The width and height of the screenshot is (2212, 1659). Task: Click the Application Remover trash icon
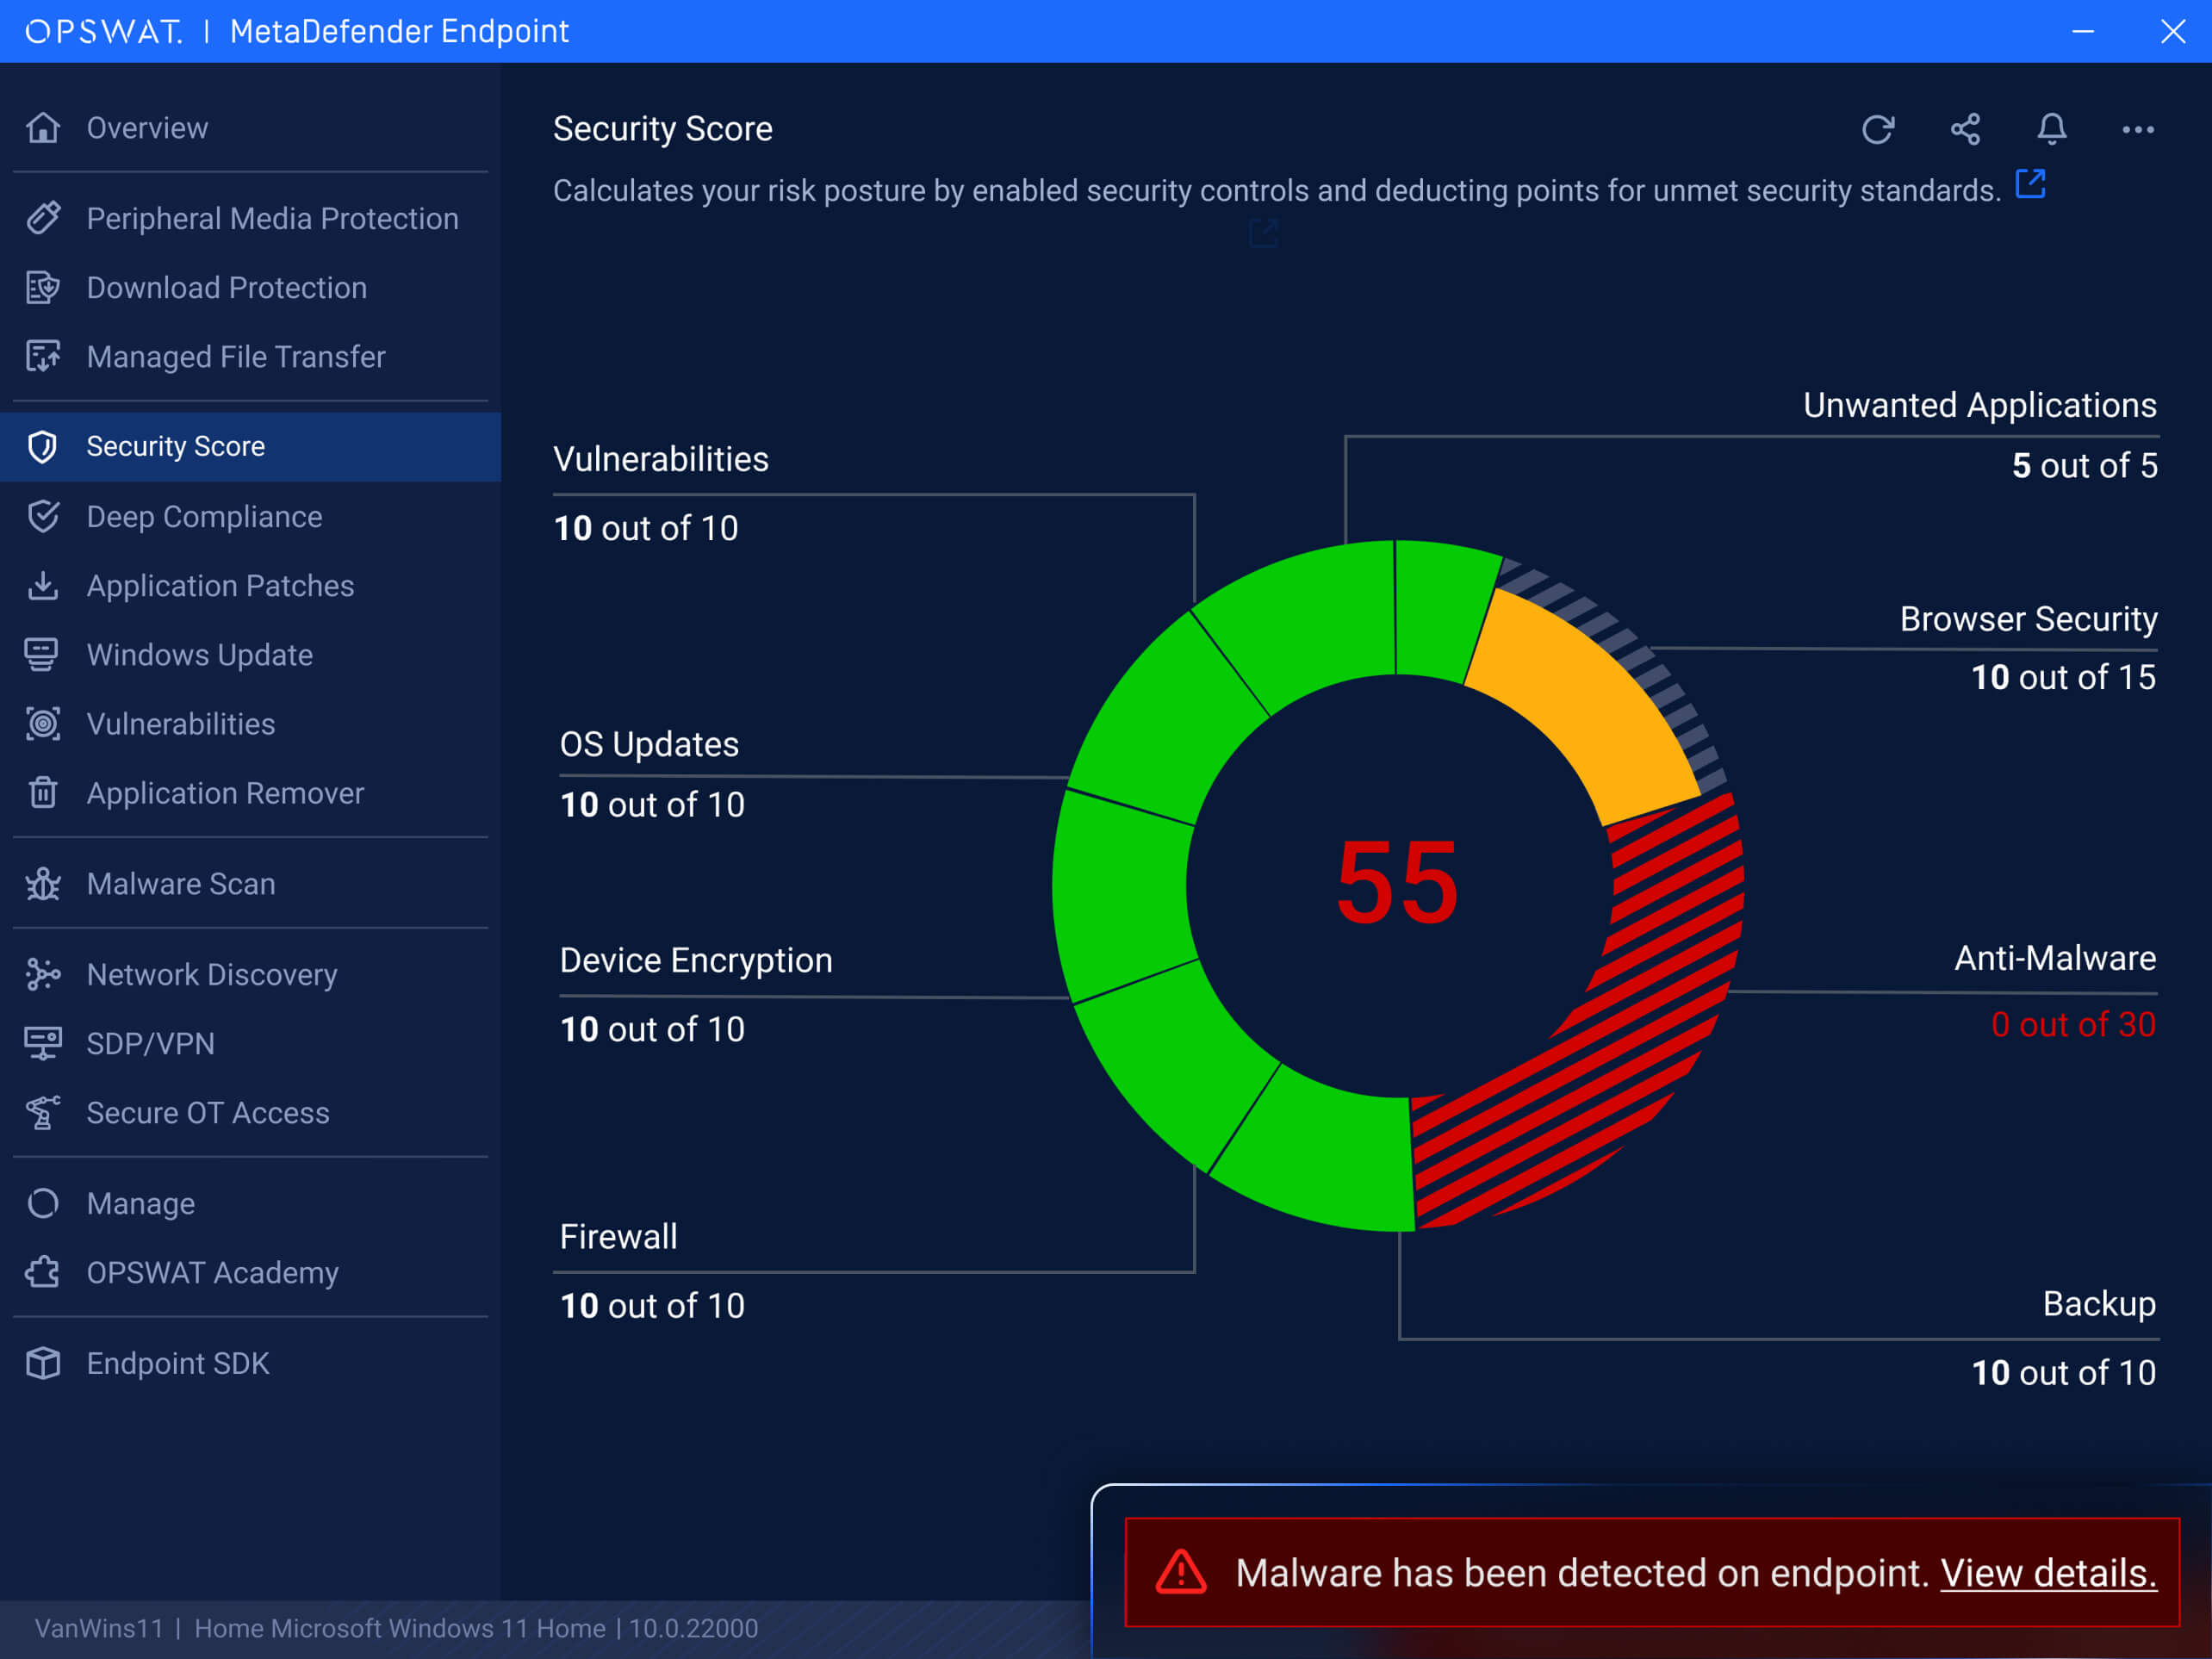tap(43, 793)
